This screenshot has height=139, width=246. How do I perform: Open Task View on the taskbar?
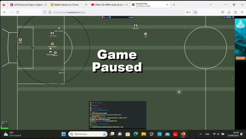[112, 134]
